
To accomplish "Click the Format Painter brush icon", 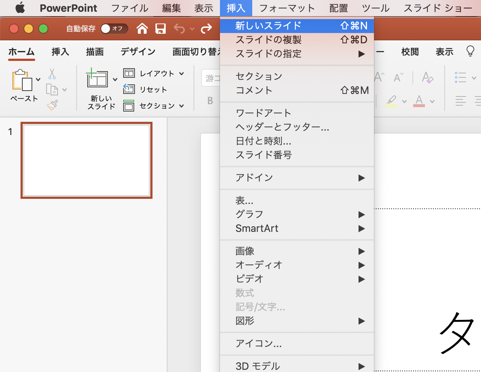I will tap(52, 105).
